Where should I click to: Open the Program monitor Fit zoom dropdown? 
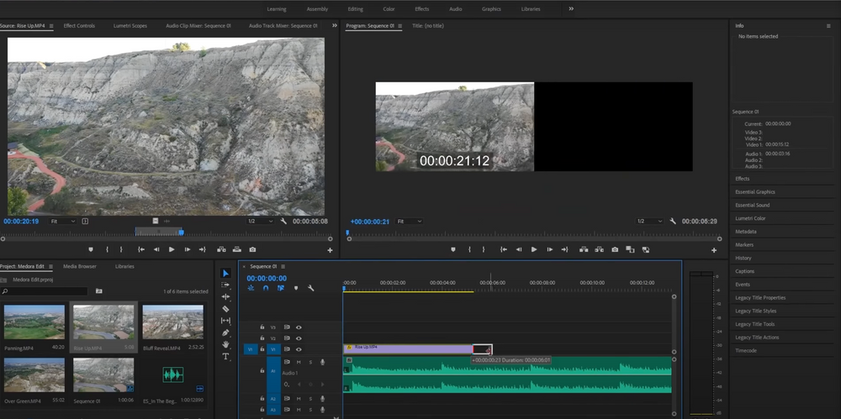coord(410,222)
